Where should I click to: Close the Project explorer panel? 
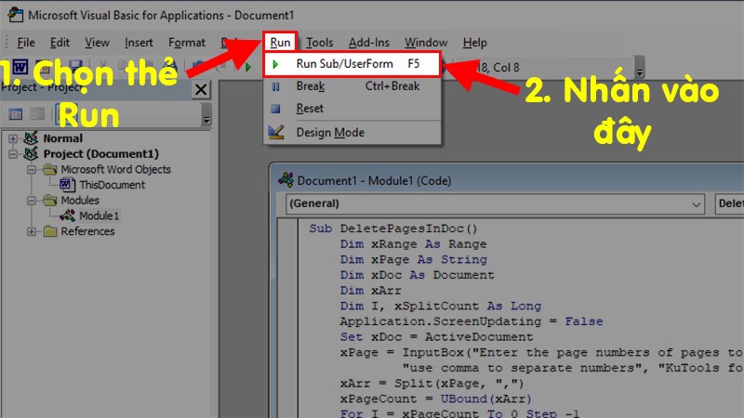click(201, 89)
